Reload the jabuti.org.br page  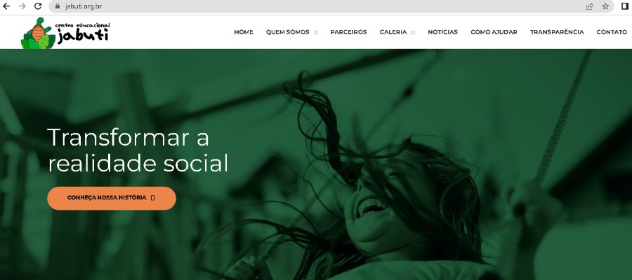[x=38, y=6]
